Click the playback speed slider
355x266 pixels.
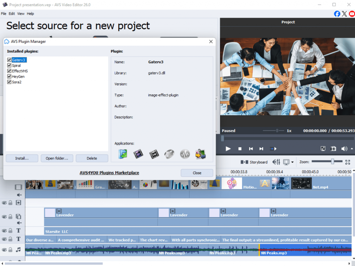coord(274,131)
